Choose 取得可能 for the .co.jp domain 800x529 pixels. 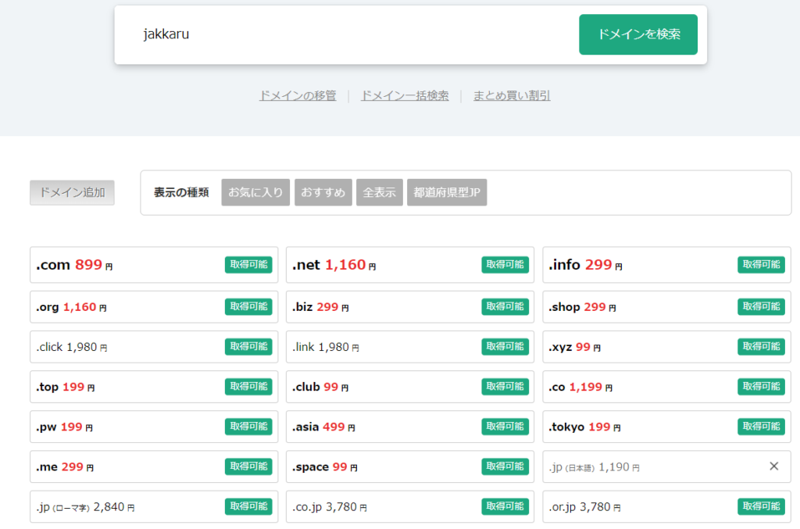(505, 506)
